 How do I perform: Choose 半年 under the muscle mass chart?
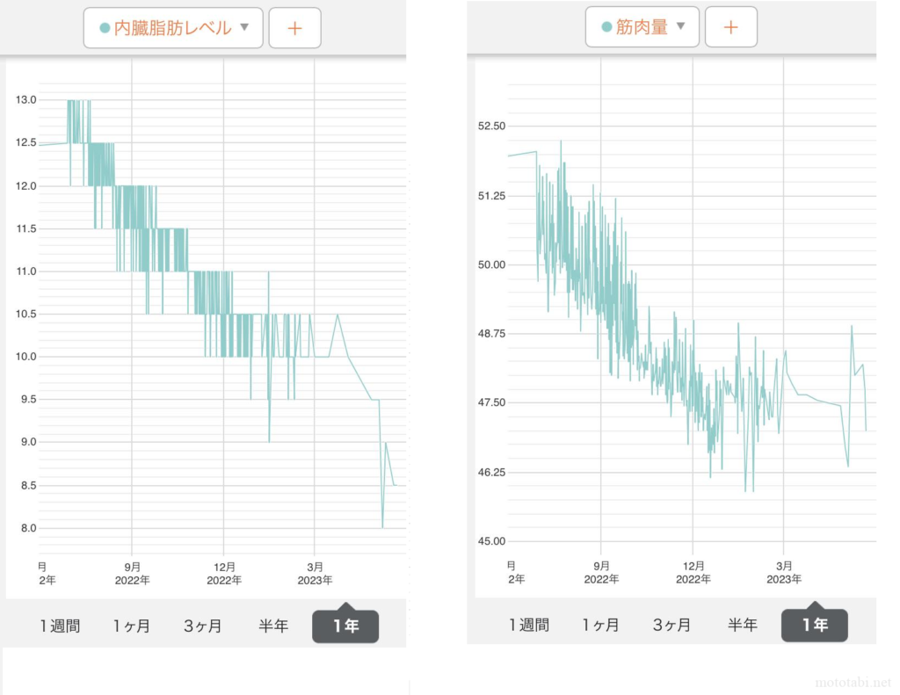click(743, 625)
